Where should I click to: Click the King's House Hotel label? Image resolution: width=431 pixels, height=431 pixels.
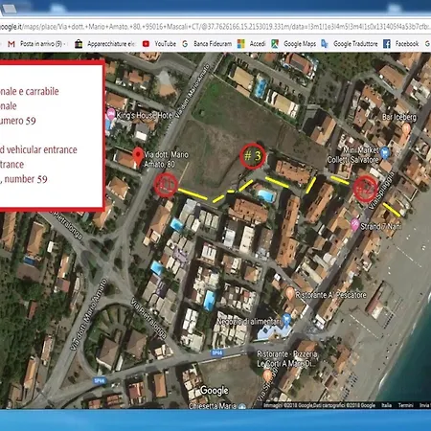tap(145, 115)
